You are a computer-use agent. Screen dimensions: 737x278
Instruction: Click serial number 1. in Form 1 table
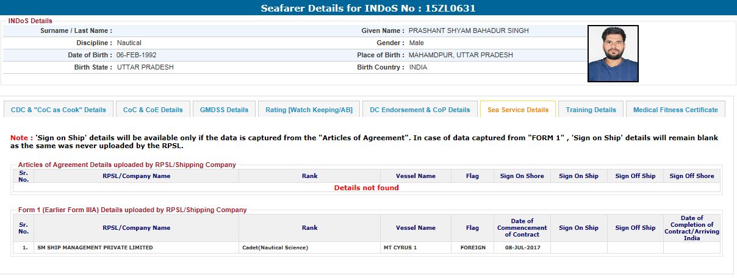click(x=24, y=248)
